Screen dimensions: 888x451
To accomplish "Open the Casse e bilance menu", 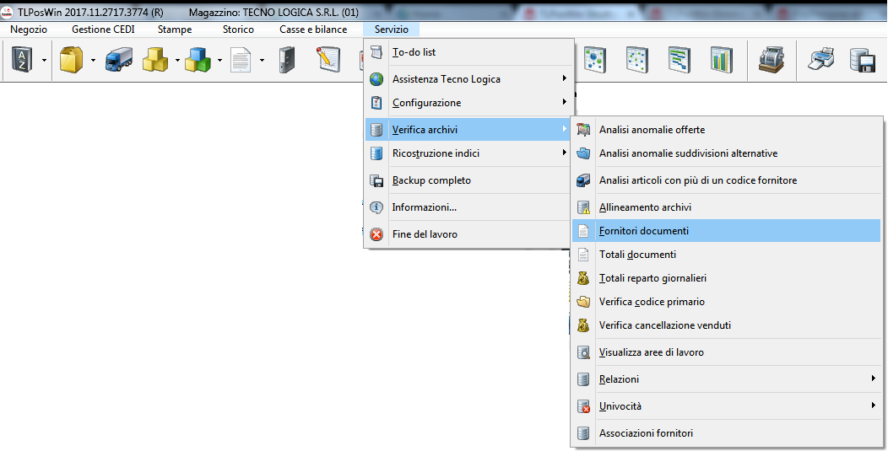I will pos(313,30).
